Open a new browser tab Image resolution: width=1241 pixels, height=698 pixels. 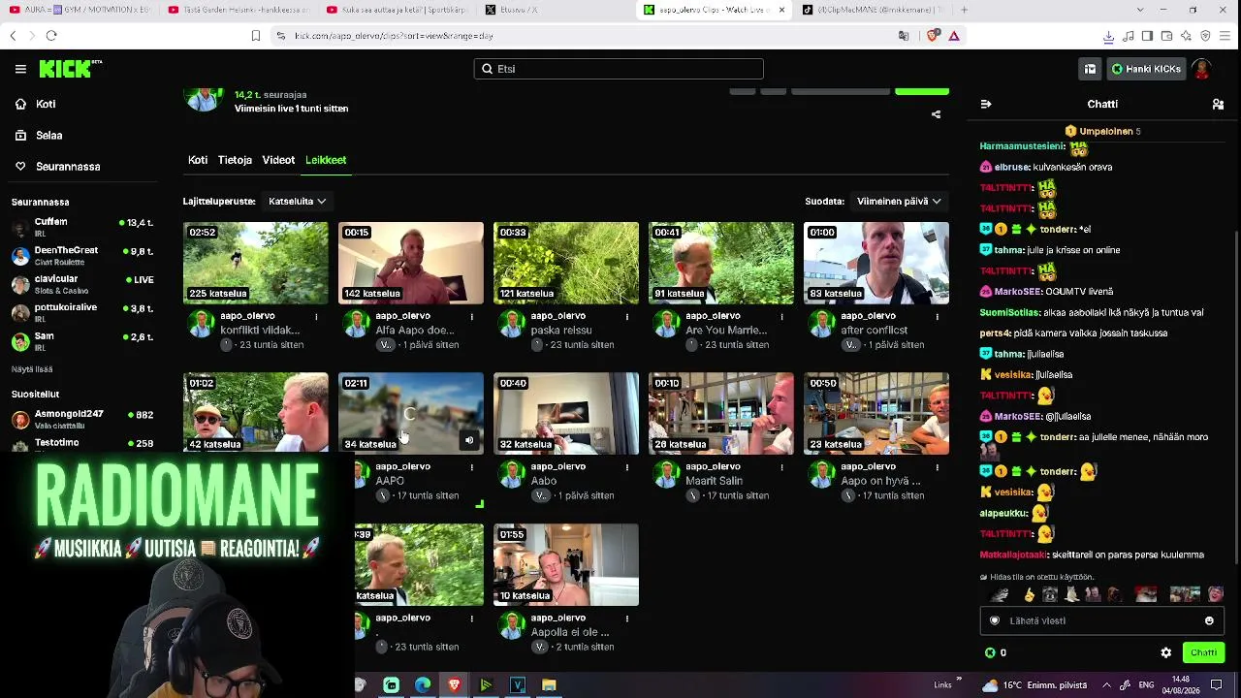(964, 10)
